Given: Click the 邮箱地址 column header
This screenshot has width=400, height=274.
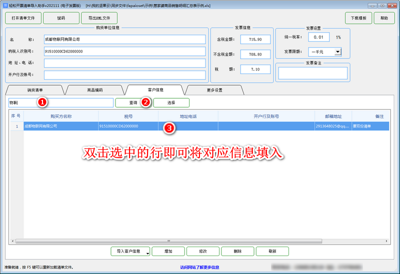Looking at the screenshot, I should 333,116.
